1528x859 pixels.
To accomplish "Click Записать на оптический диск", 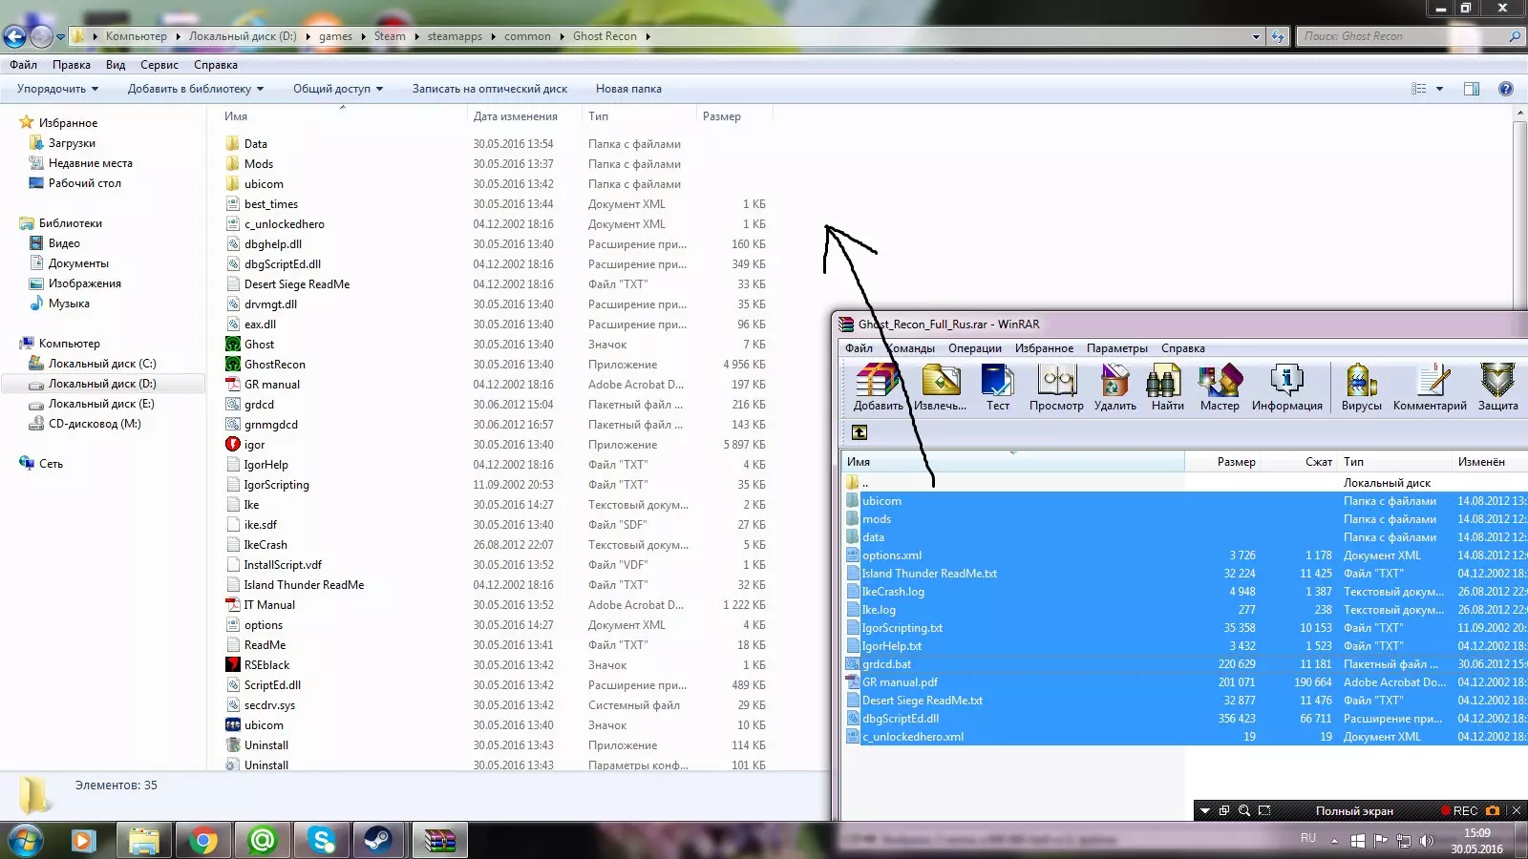I will (x=489, y=89).
